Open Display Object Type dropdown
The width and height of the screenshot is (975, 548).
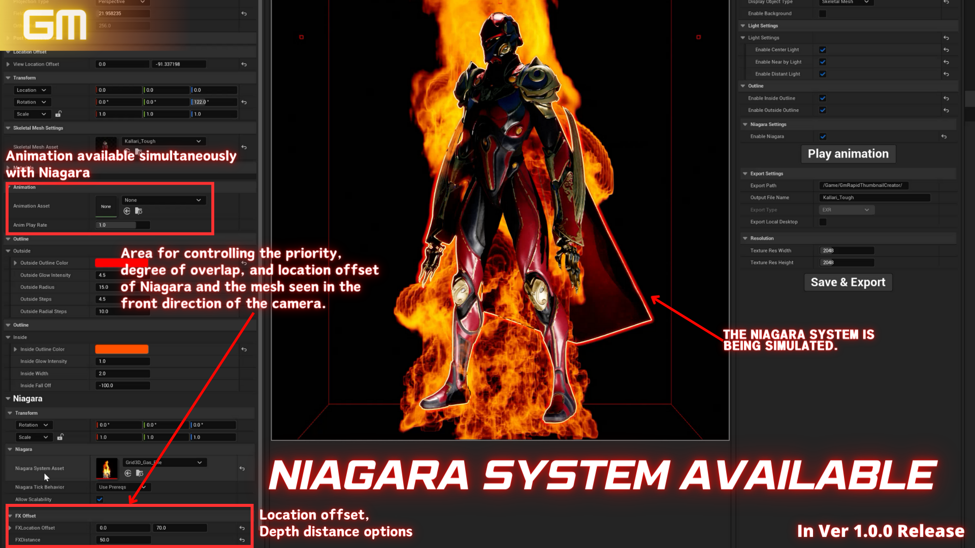coord(846,3)
